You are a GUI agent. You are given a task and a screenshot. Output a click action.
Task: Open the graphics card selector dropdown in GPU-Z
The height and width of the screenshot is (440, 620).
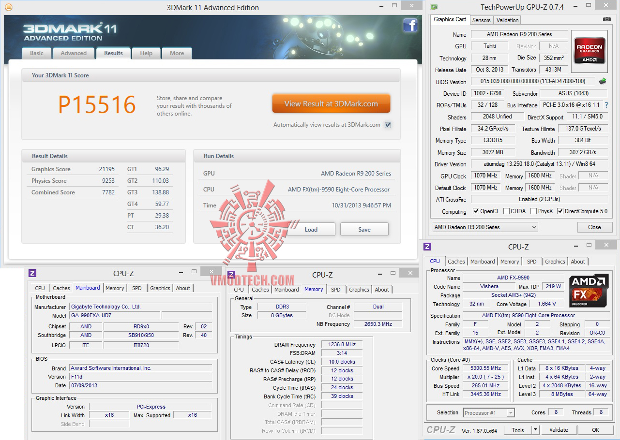click(x=485, y=227)
